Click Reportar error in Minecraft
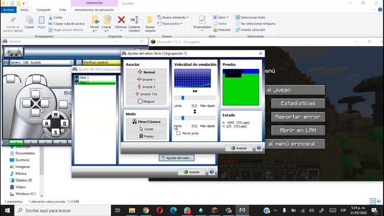Screen dimensions: 384x216 [x=298, y=117]
